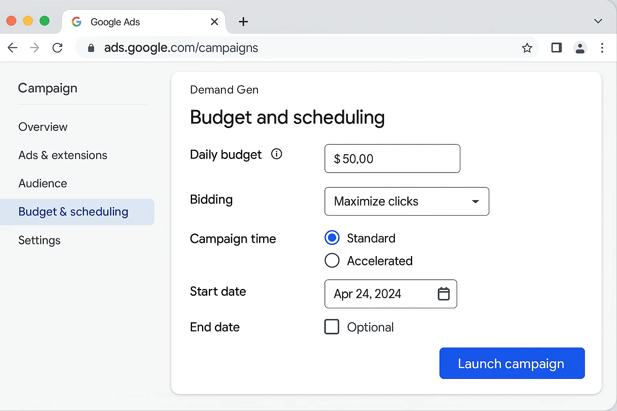
Task: Bookmark the page with the star icon
Action: [527, 48]
